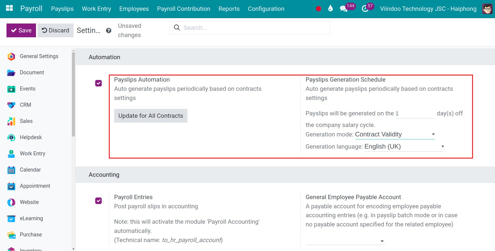Select the Work Entry sidebar icon
This screenshot has height=251, width=495.
pos(11,153)
